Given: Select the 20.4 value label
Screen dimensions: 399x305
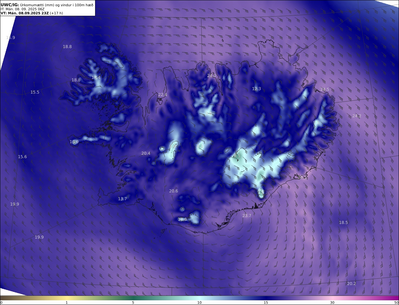Looking at the screenshot, I should tap(146, 153).
